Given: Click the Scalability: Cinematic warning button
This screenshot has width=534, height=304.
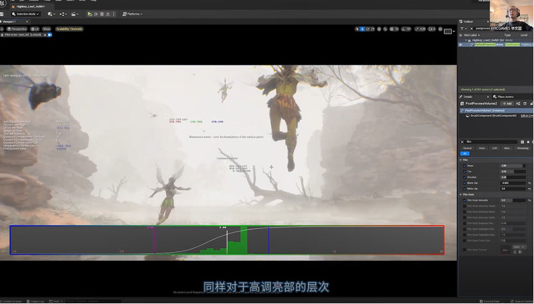Looking at the screenshot, I should pyautogui.click(x=69, y=29).
